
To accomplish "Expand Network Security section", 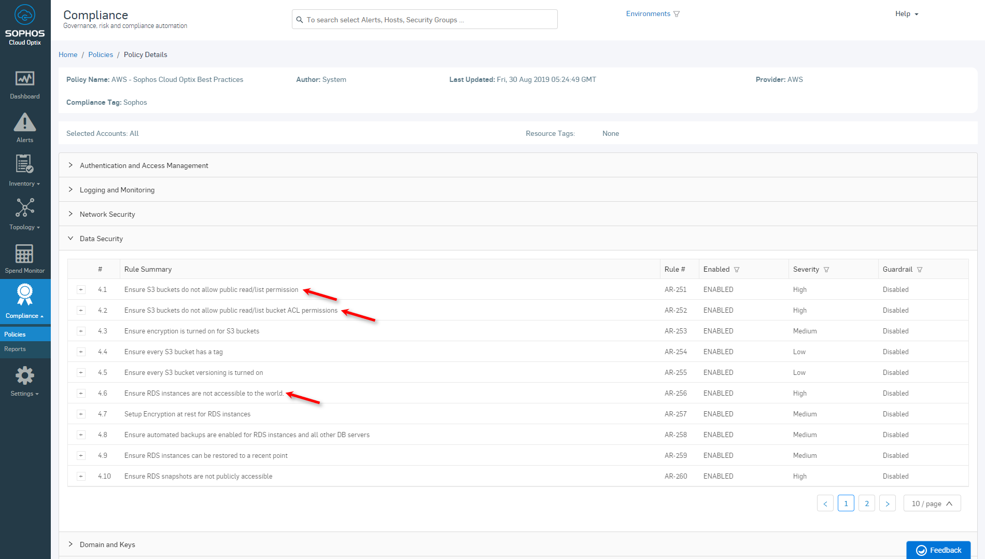I will click(x=518, y=214).
